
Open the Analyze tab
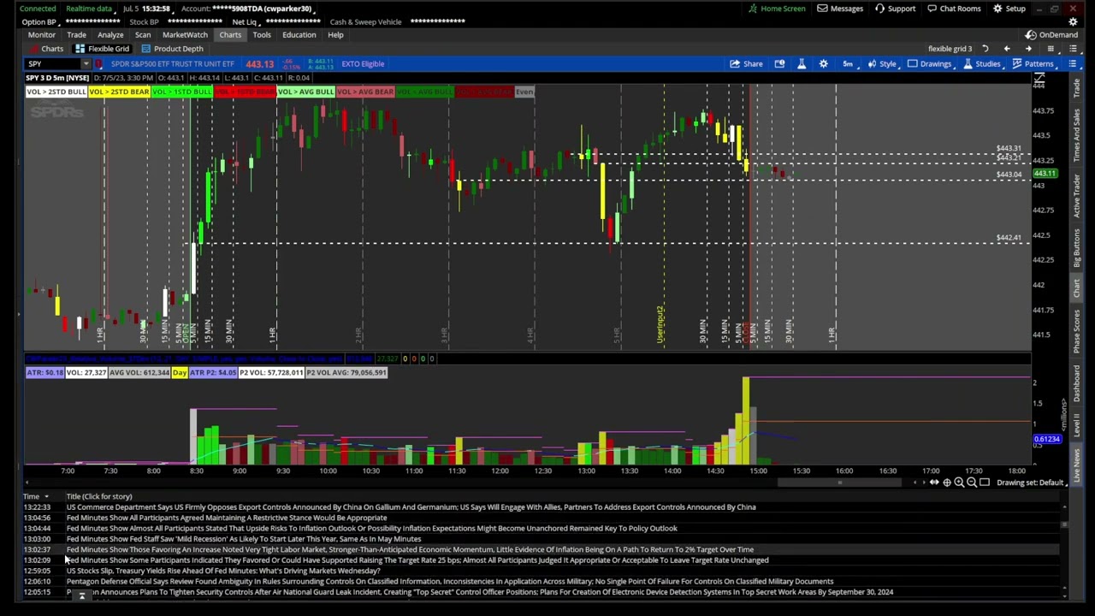pos(110,35)
